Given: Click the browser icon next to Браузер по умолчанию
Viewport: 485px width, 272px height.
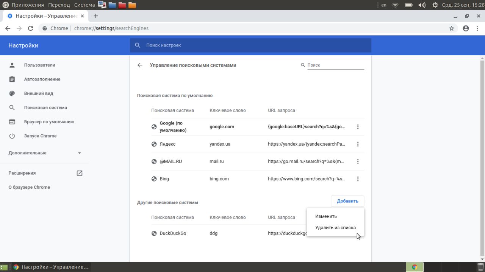Looking at the screenshot, I should pos(12,122).
